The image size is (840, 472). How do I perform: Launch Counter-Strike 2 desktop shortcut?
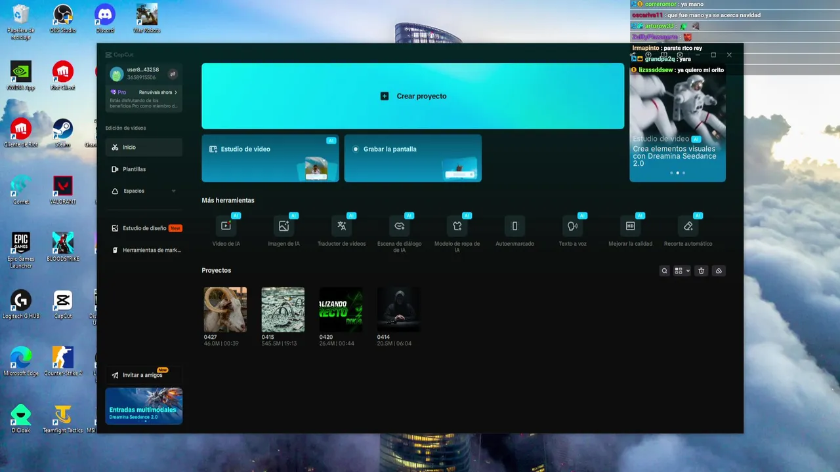click(63, 361)
